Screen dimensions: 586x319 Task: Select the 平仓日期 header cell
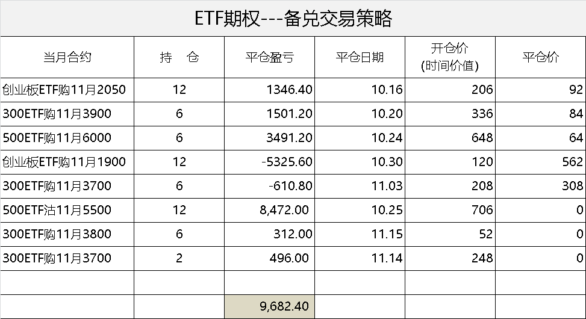[x=360, y=57]
